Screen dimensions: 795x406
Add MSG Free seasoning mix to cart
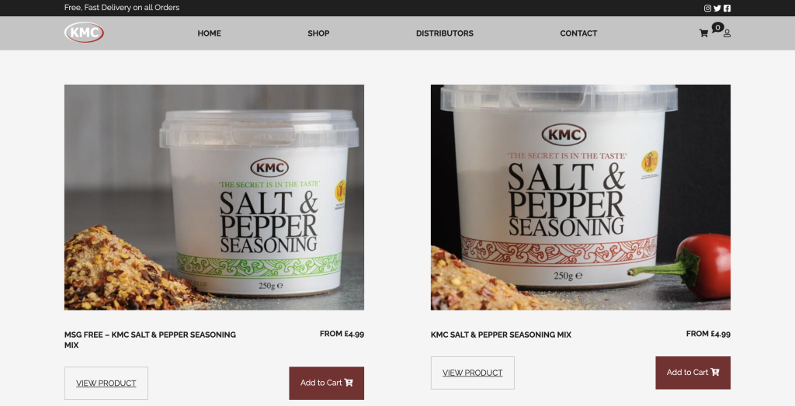click(327, 383)
